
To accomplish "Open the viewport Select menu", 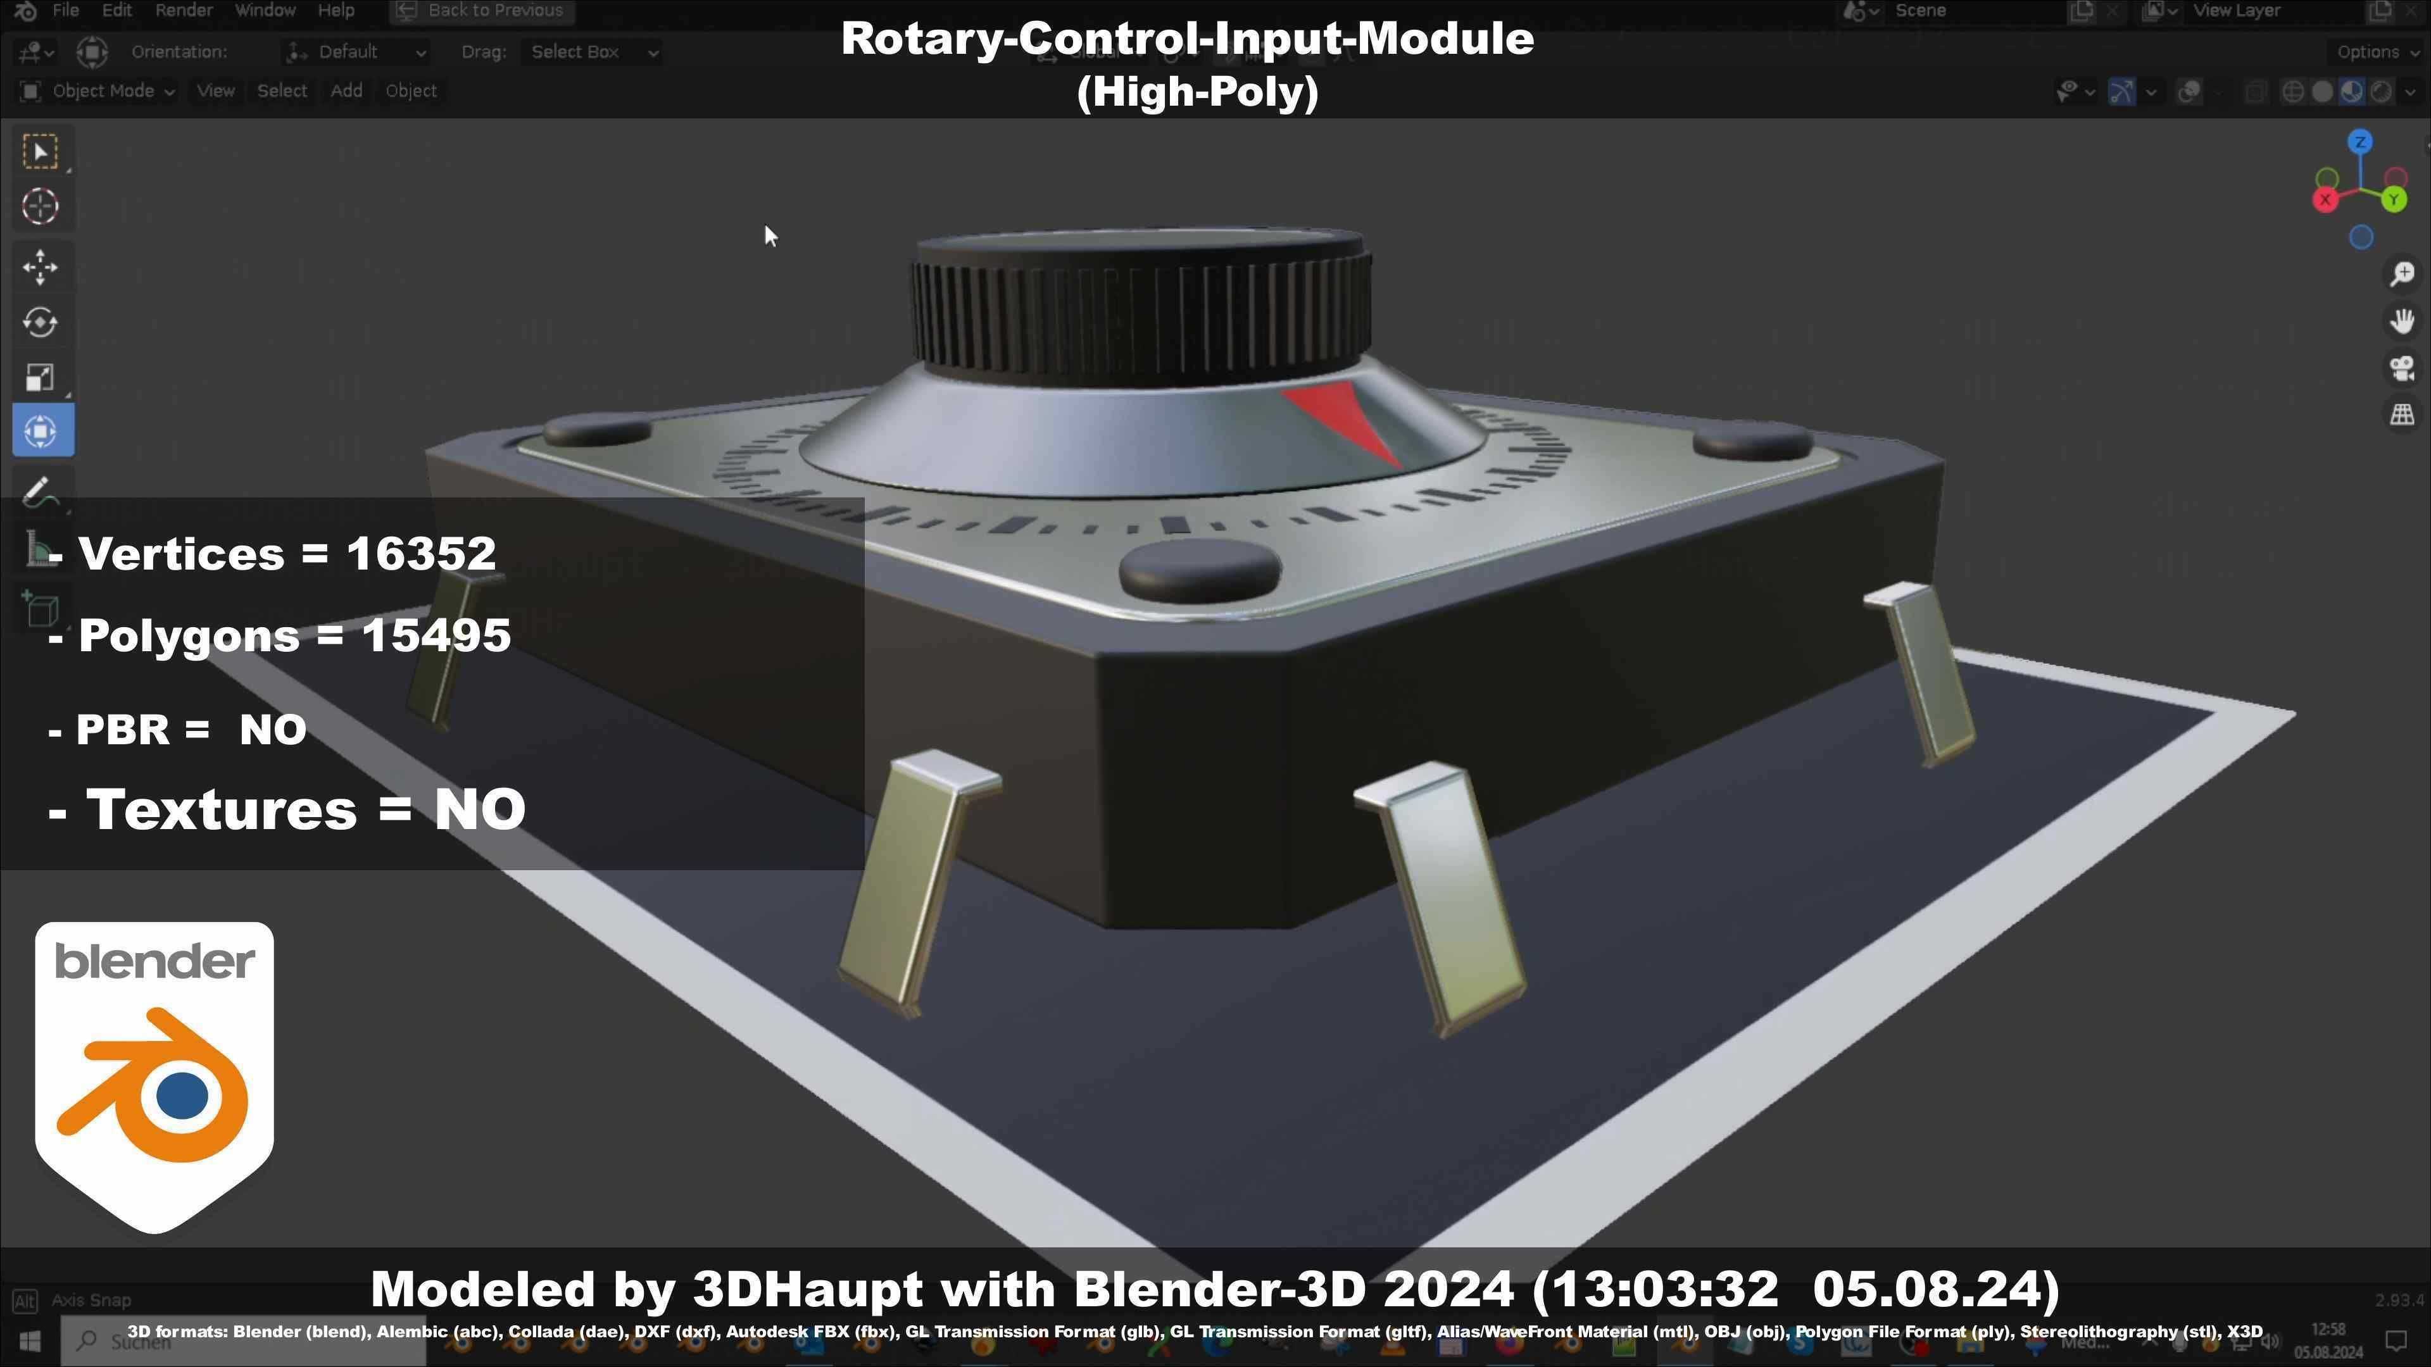I will coord(282,92).
